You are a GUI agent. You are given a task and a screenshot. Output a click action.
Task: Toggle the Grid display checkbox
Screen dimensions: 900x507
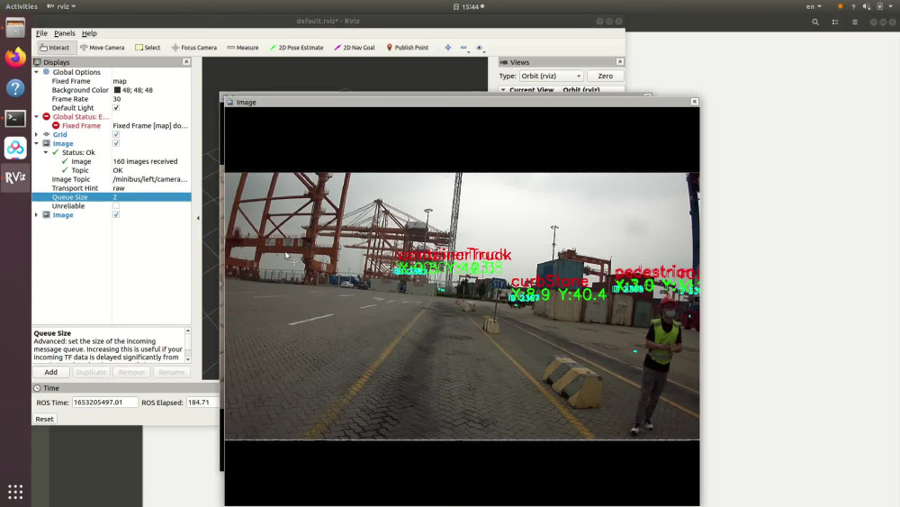click(116, 134)
